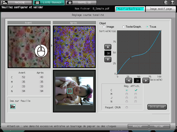This screenshot has height=132, width=177.
Task: Select the teal sample square on the baby photo
Action: click(x=69, y=91)
